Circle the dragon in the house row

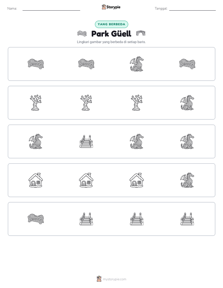pos(187,180)
